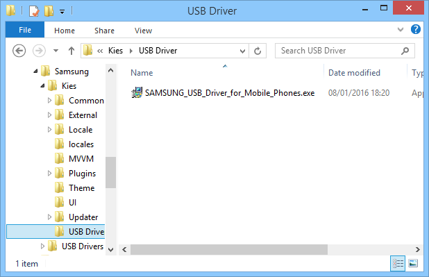Image resolution: width=429 pixels, height=277 pixels.
Task: Click the New folder quick access icon
Action: (x=49, y=11)
